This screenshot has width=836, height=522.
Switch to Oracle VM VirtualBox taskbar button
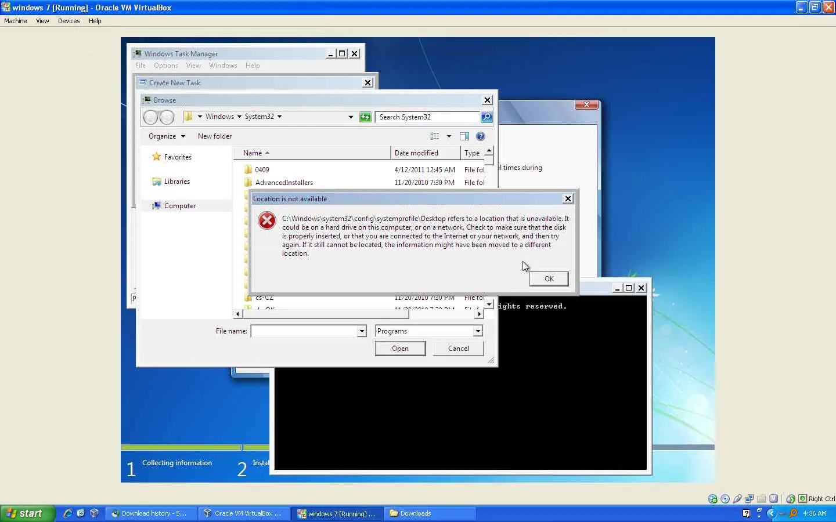click(243, 513)
